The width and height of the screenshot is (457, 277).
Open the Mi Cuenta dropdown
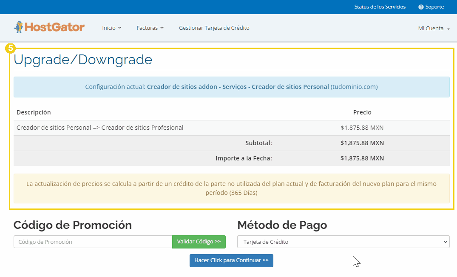(434, 28)
